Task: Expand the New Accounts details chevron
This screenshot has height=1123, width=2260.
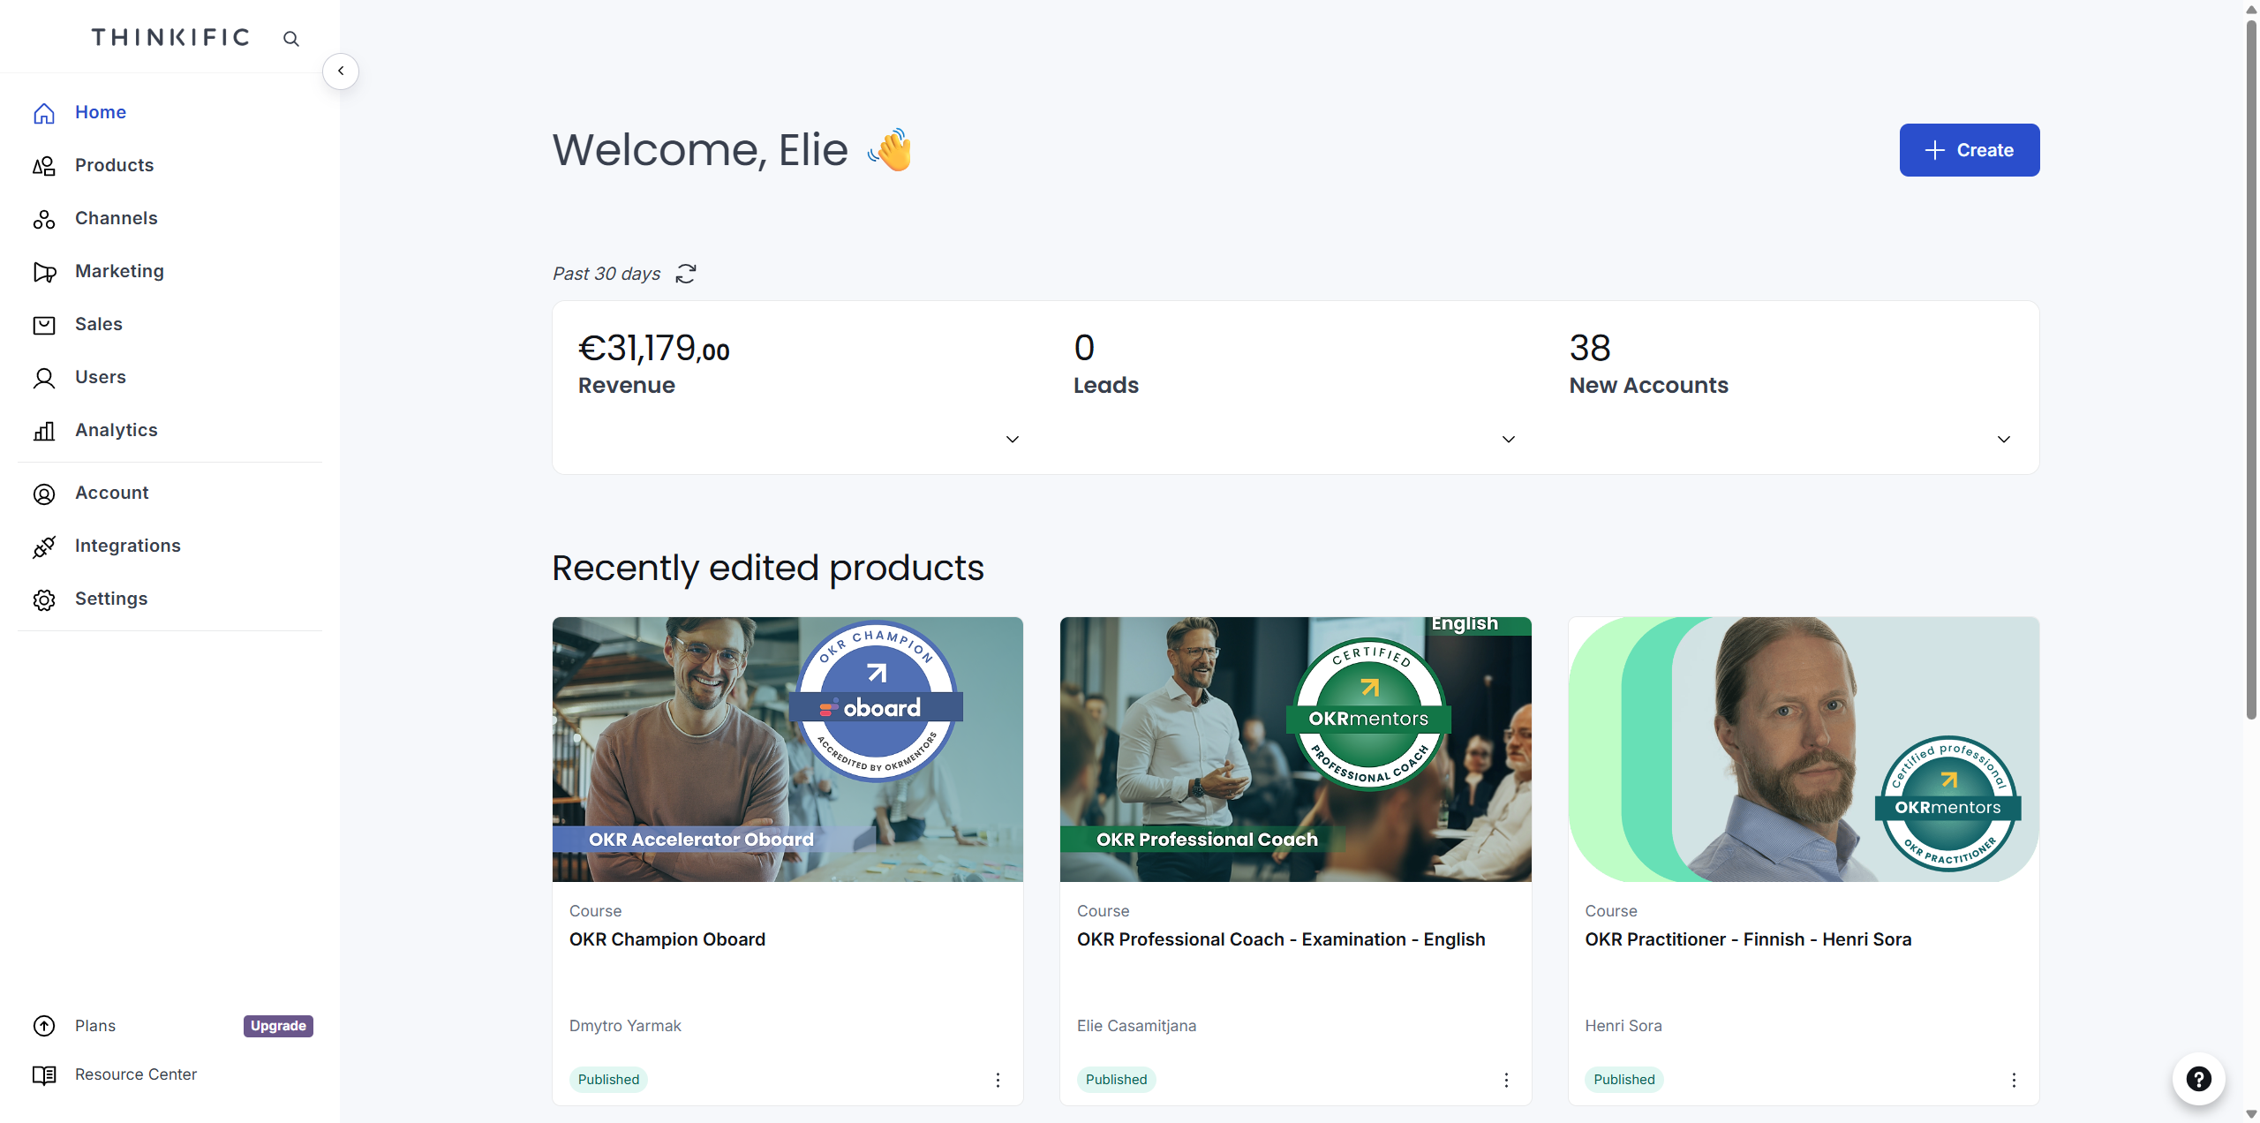Action: (2003, 439)
